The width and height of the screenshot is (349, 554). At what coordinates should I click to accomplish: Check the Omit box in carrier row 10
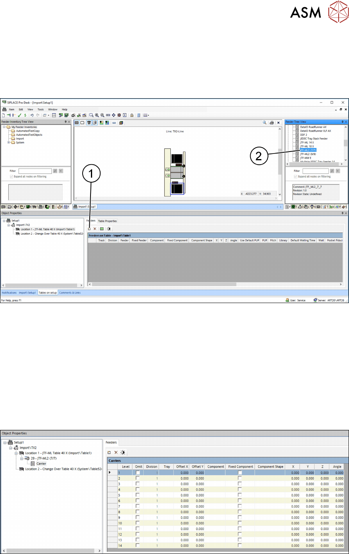(138, 523)
